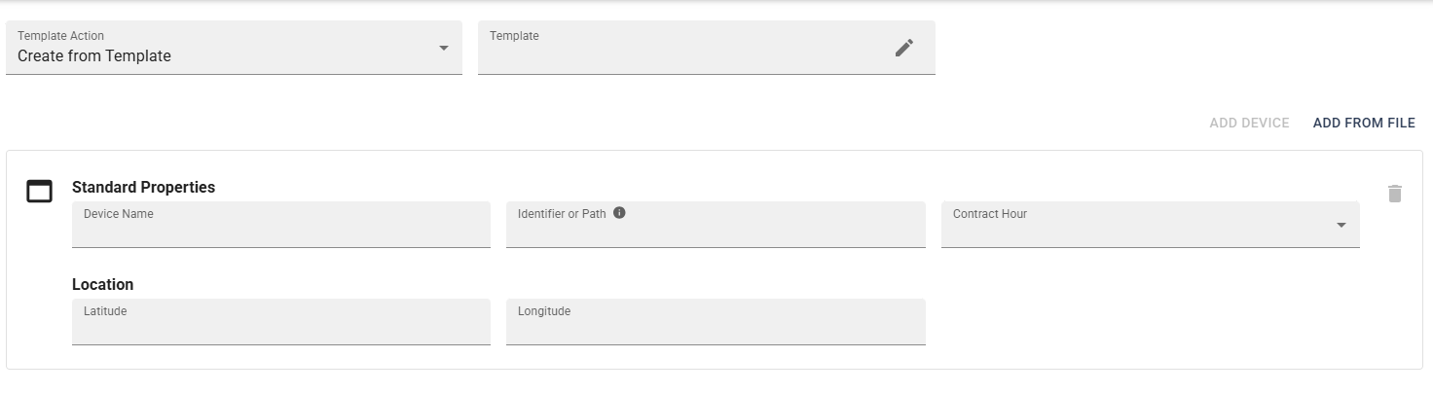Click the ADD FROM FILE button
The width and height of the screenshot is (1433, 394).
1364,124
